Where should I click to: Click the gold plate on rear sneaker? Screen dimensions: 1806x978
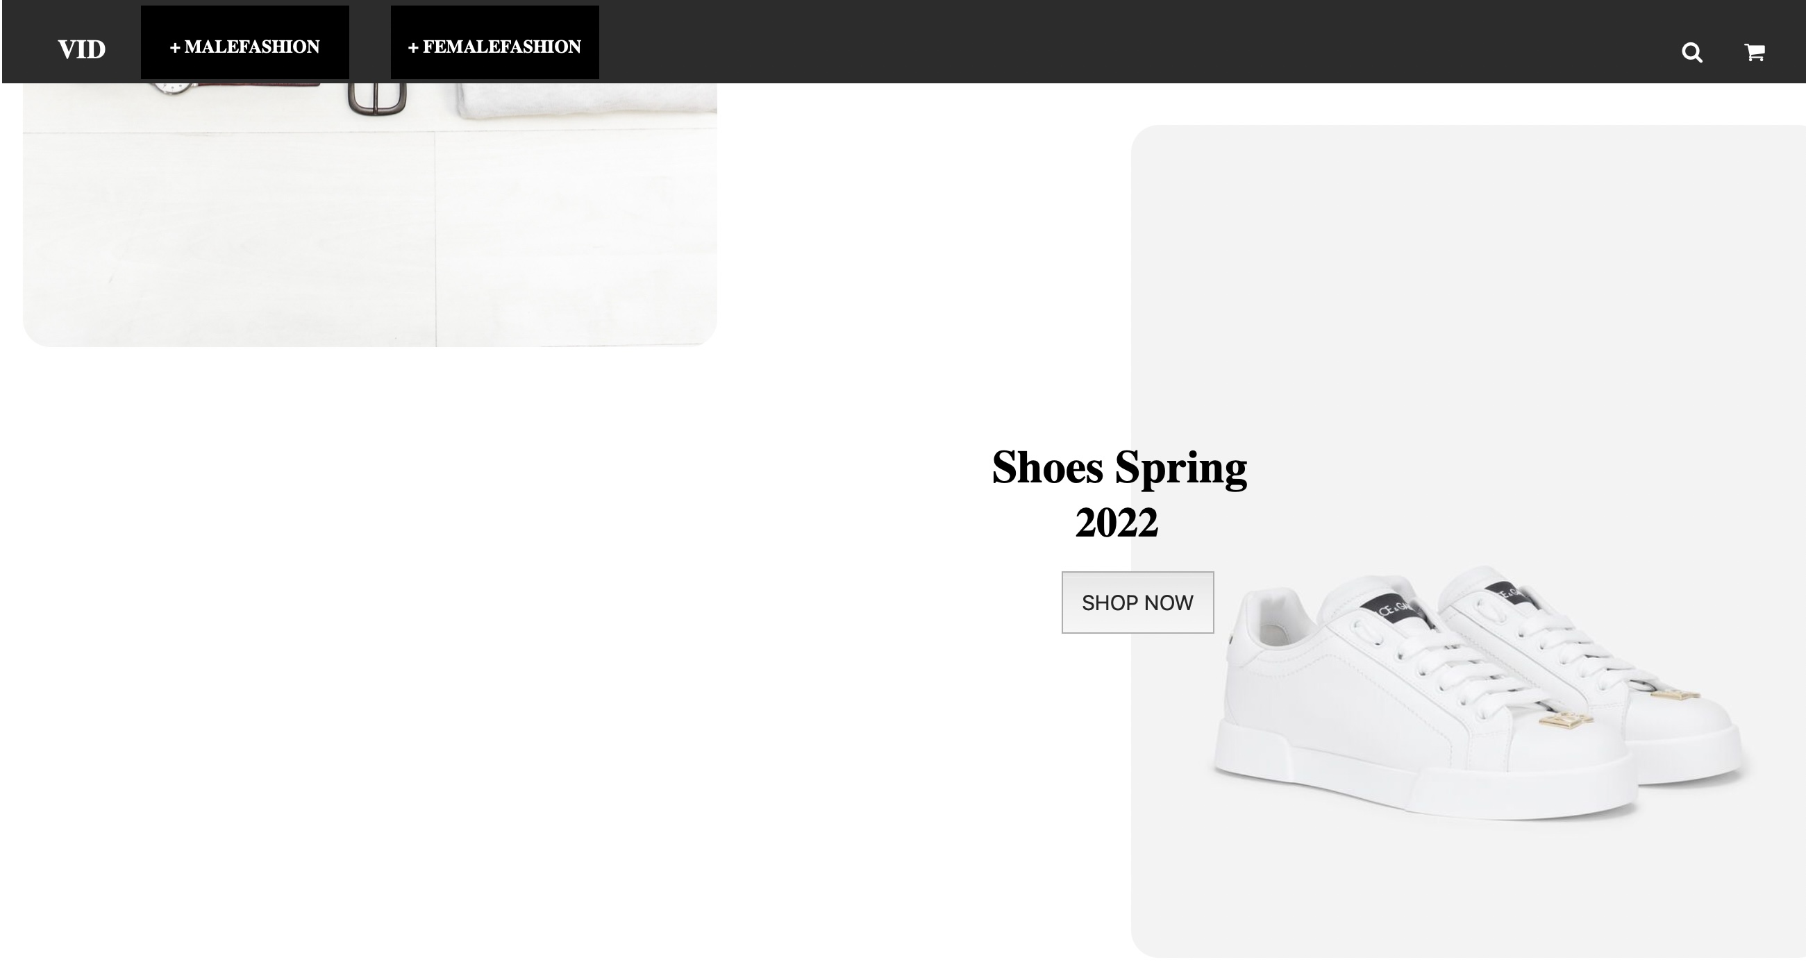(1674, 694)
